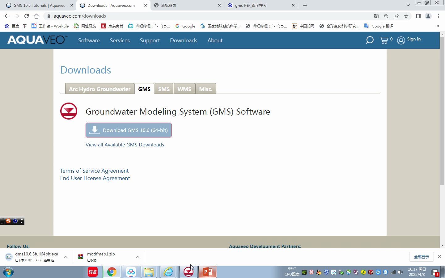Open Google 翻译 bookmark
The width and height of the screenshot is (445, 278).
[x=379, y=26]
